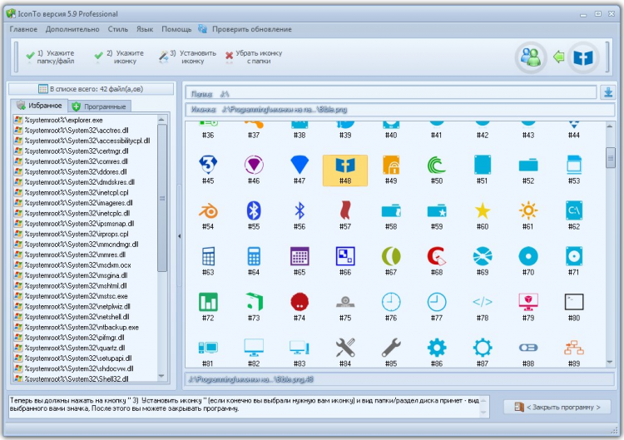Viewport: 624px width, 440px height.
Task: Click the Bible preview round button
Action: click(x=583, y=57)
